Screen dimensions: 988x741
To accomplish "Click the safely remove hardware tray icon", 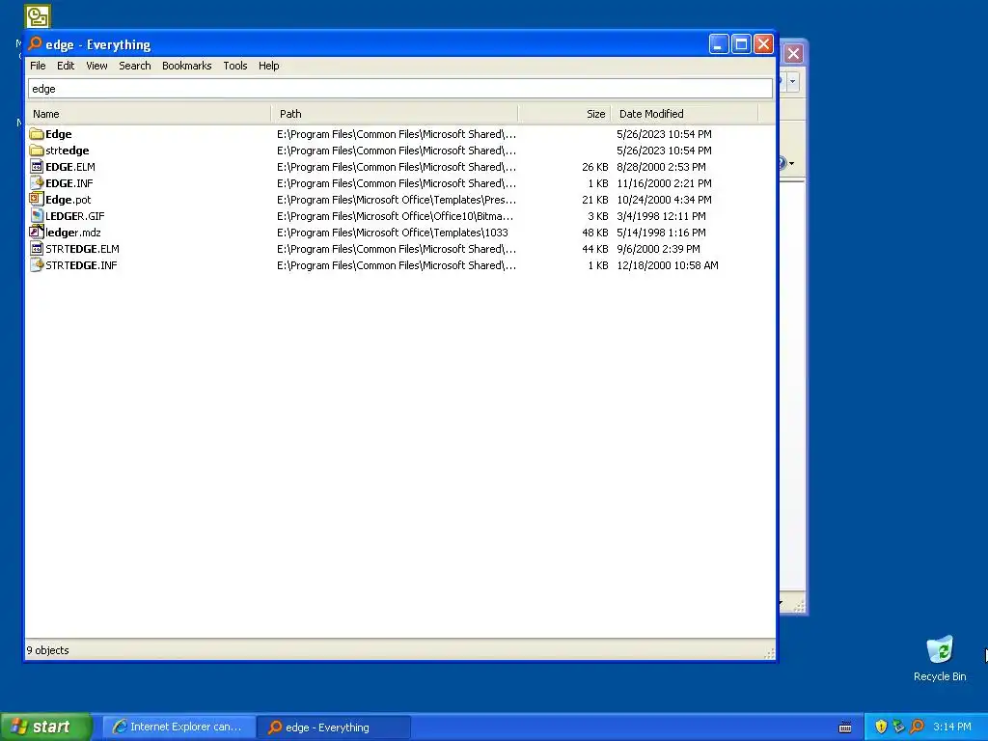I will point(898,727).
